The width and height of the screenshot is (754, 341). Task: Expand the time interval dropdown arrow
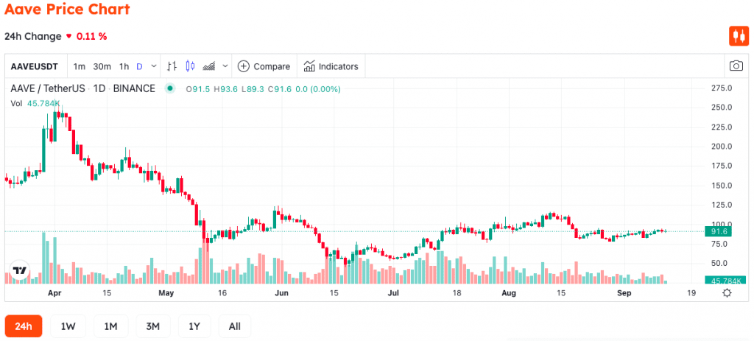[x=154, y=66]
